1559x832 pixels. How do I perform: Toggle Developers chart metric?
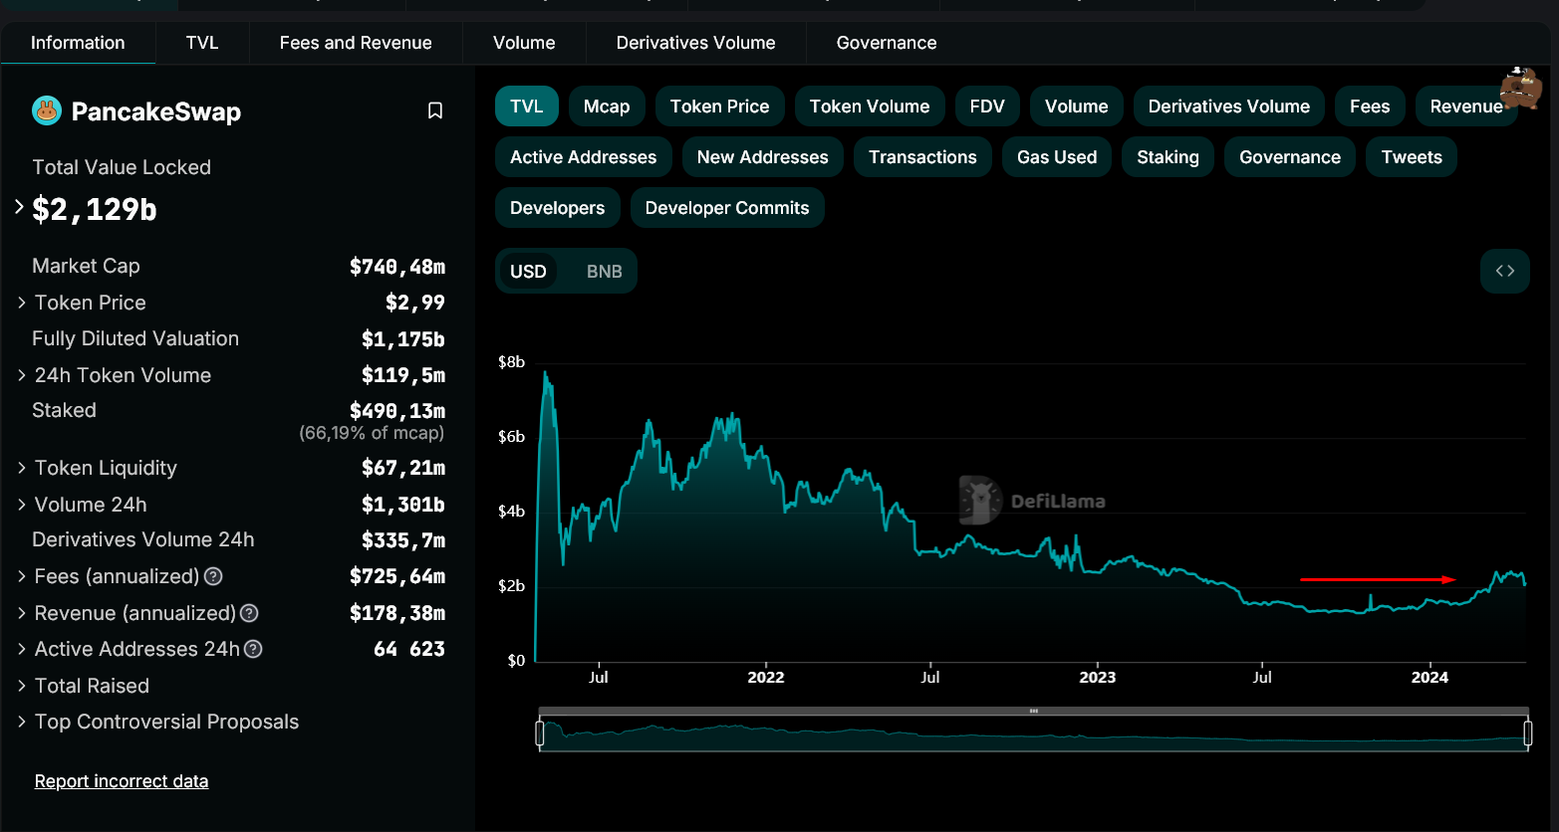[x=558, y=208]
